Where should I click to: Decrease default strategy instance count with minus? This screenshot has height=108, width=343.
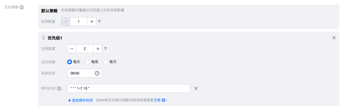click(66, 22)
